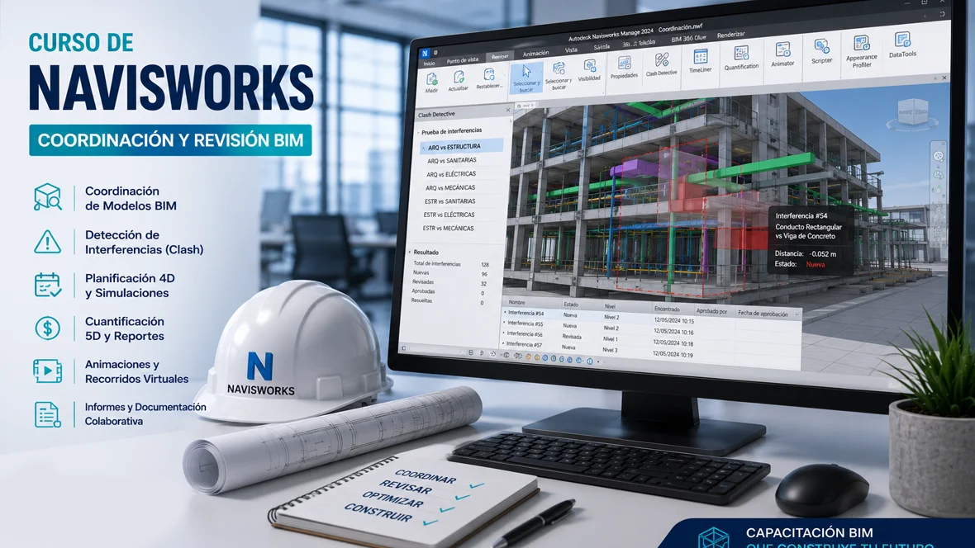This screenshot has width=975, height=548.
Task: Click the Revisada status cell
Action: pos(572,337)
